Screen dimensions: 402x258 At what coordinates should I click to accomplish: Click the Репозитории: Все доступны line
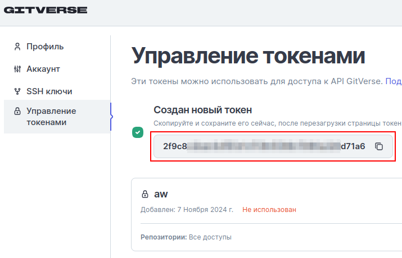point(186,237)
